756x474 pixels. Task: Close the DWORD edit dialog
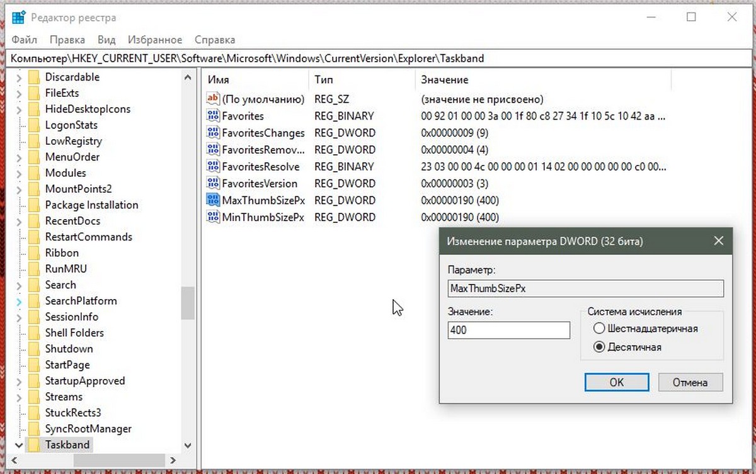pyautogui.click(x=718, y=241)
